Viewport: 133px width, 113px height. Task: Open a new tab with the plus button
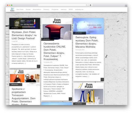pos(126,6)
